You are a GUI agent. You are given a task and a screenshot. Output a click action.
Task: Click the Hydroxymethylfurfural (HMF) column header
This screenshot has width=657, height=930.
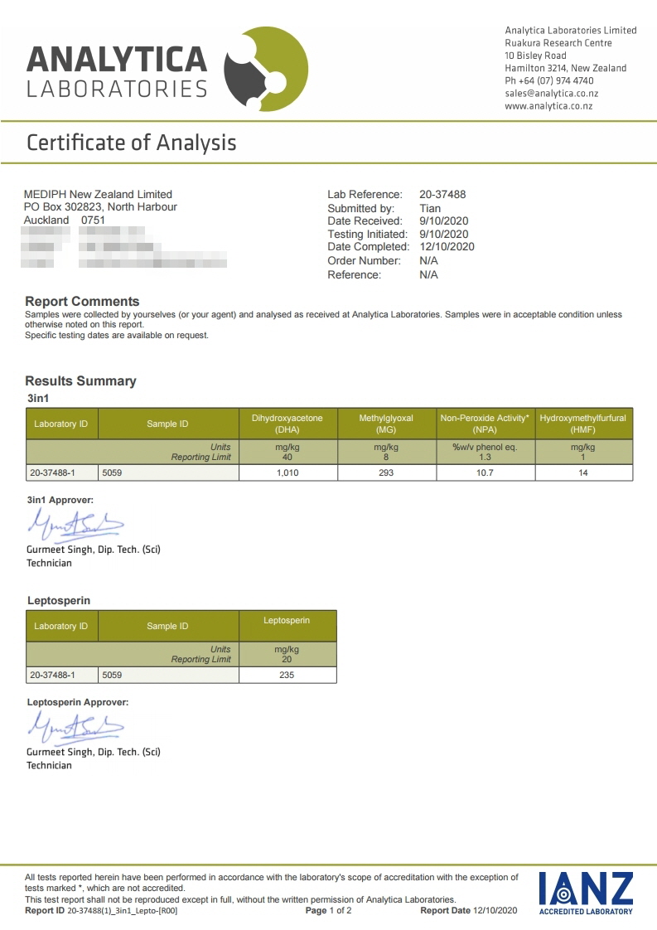coord(583,424)
